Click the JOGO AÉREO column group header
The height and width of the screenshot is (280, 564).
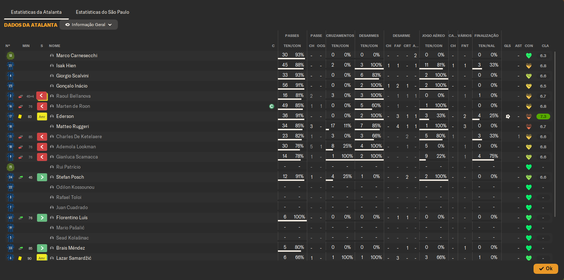pos(434,36)
